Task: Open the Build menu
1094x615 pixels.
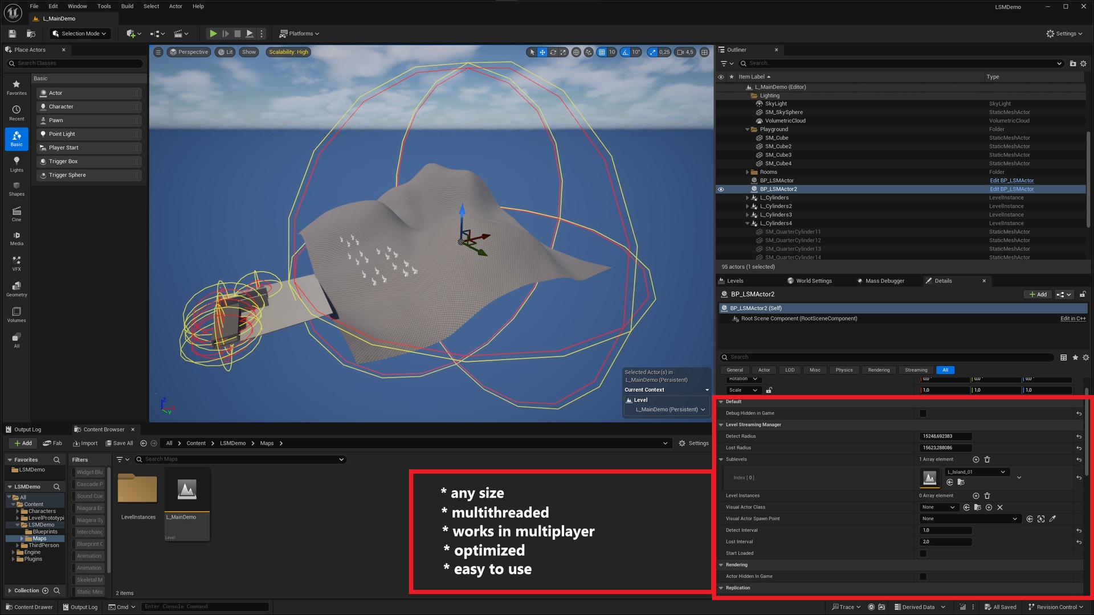Action: coord(127,6)
